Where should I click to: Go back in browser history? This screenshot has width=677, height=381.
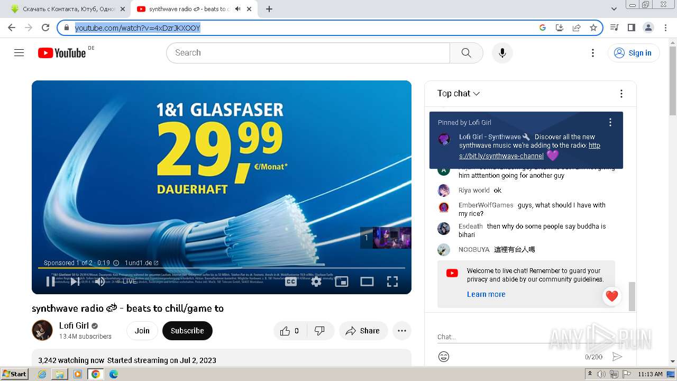[x=12, y=28]
